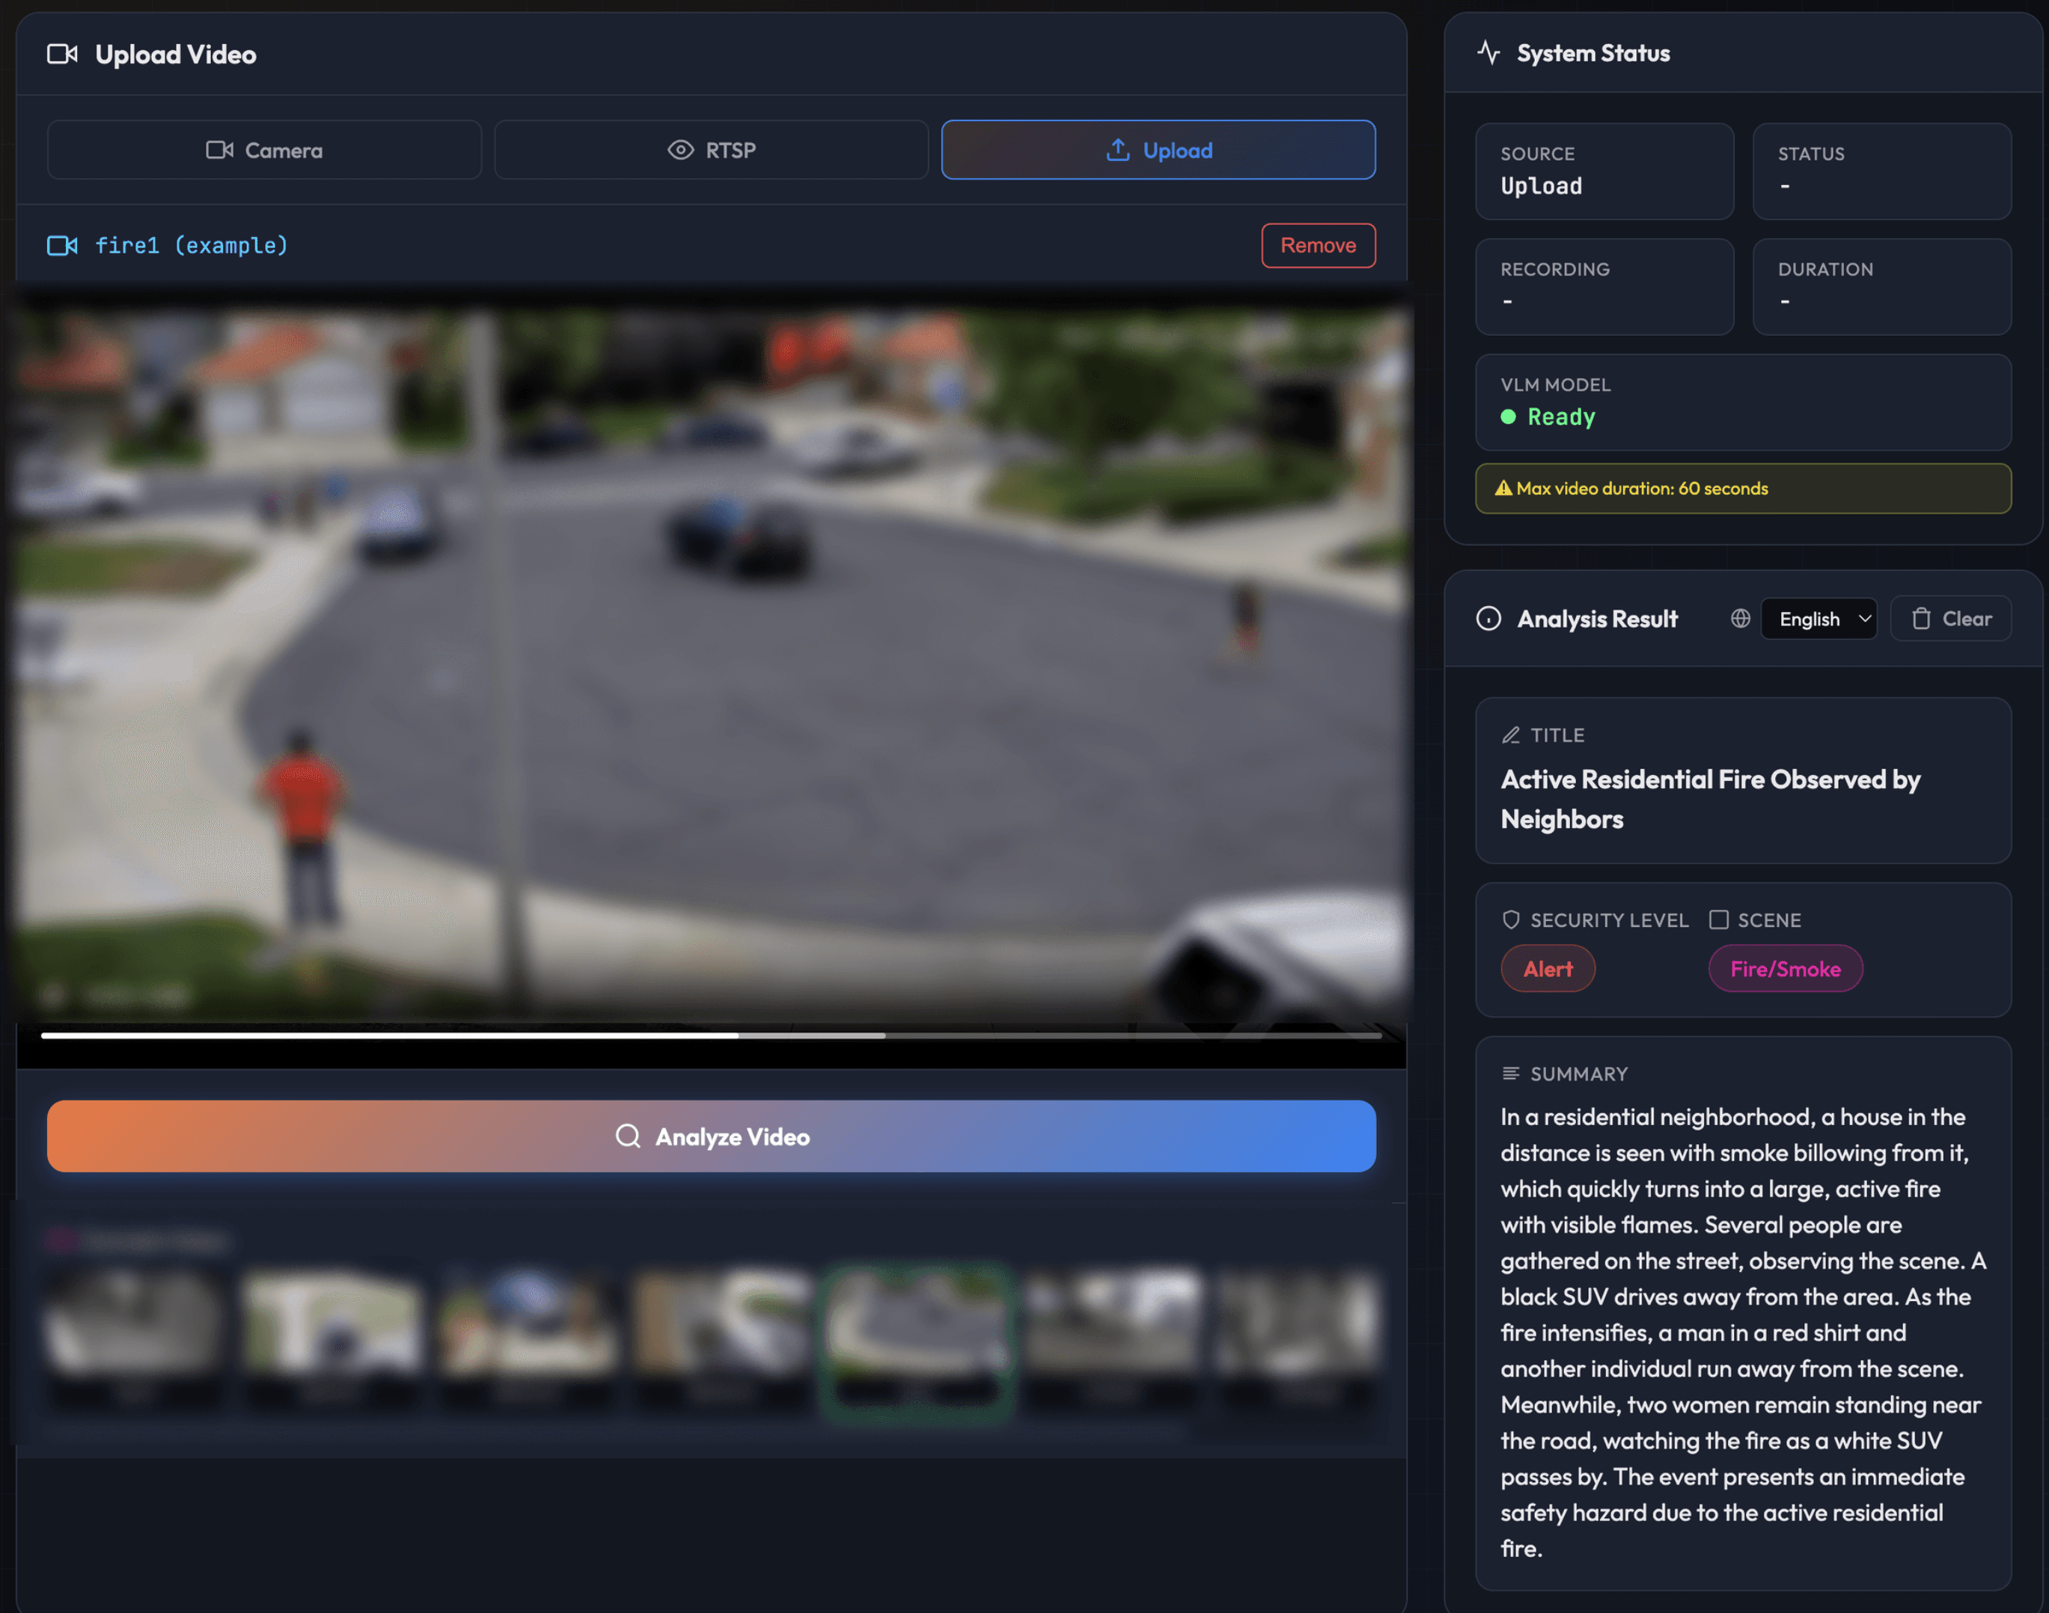Click the lines icon next to SUMMARY

point(1510,1074)
